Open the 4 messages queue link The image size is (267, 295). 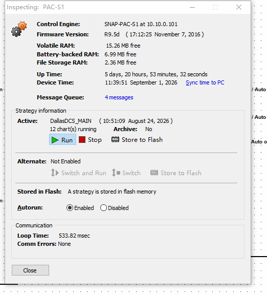click(x=119, y=97)
